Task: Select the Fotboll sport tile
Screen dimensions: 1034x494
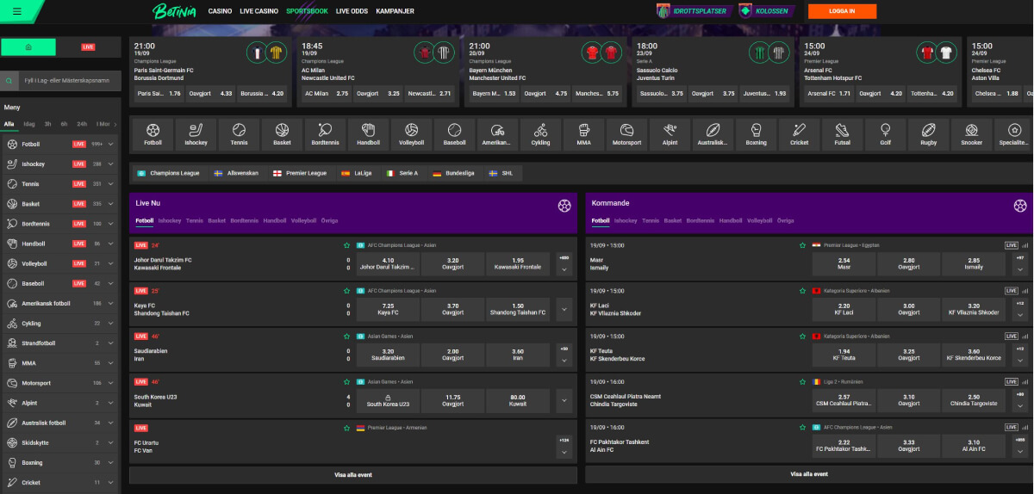Action: coord(153,133)
